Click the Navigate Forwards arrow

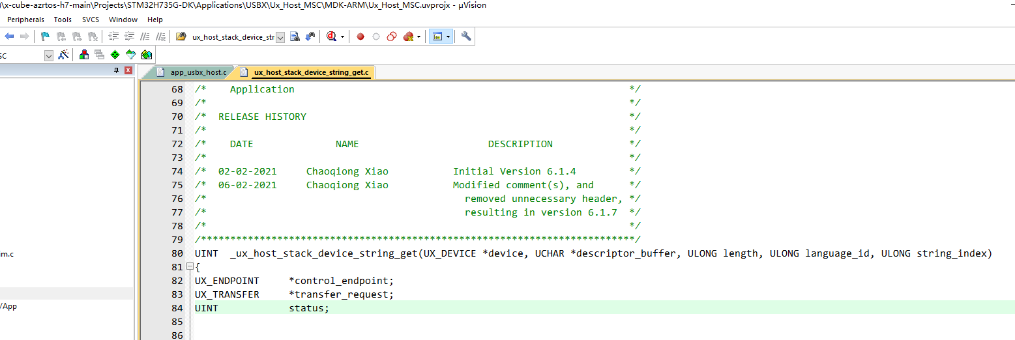[24, 36]
